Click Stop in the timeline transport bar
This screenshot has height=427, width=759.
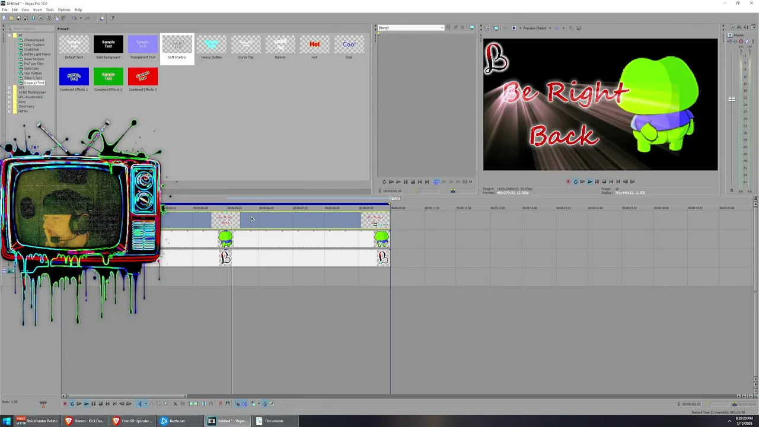point(101,404)
